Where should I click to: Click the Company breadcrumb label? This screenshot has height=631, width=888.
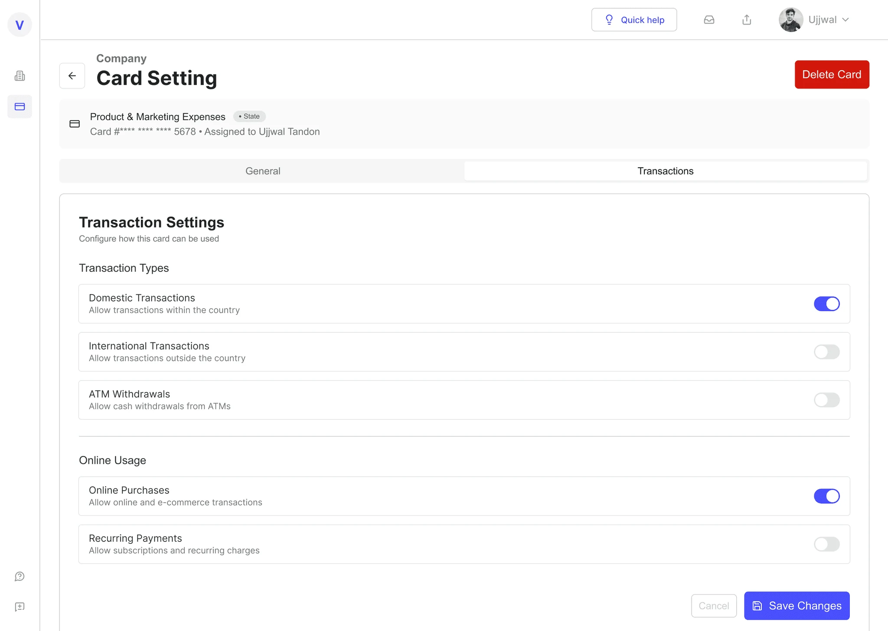(121, 59)
